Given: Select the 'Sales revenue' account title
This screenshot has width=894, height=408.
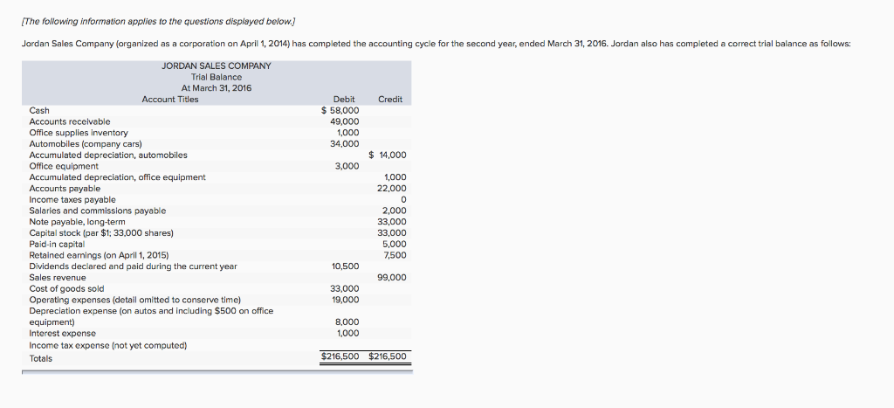Looking at the screenshot, I should (58, 278).
